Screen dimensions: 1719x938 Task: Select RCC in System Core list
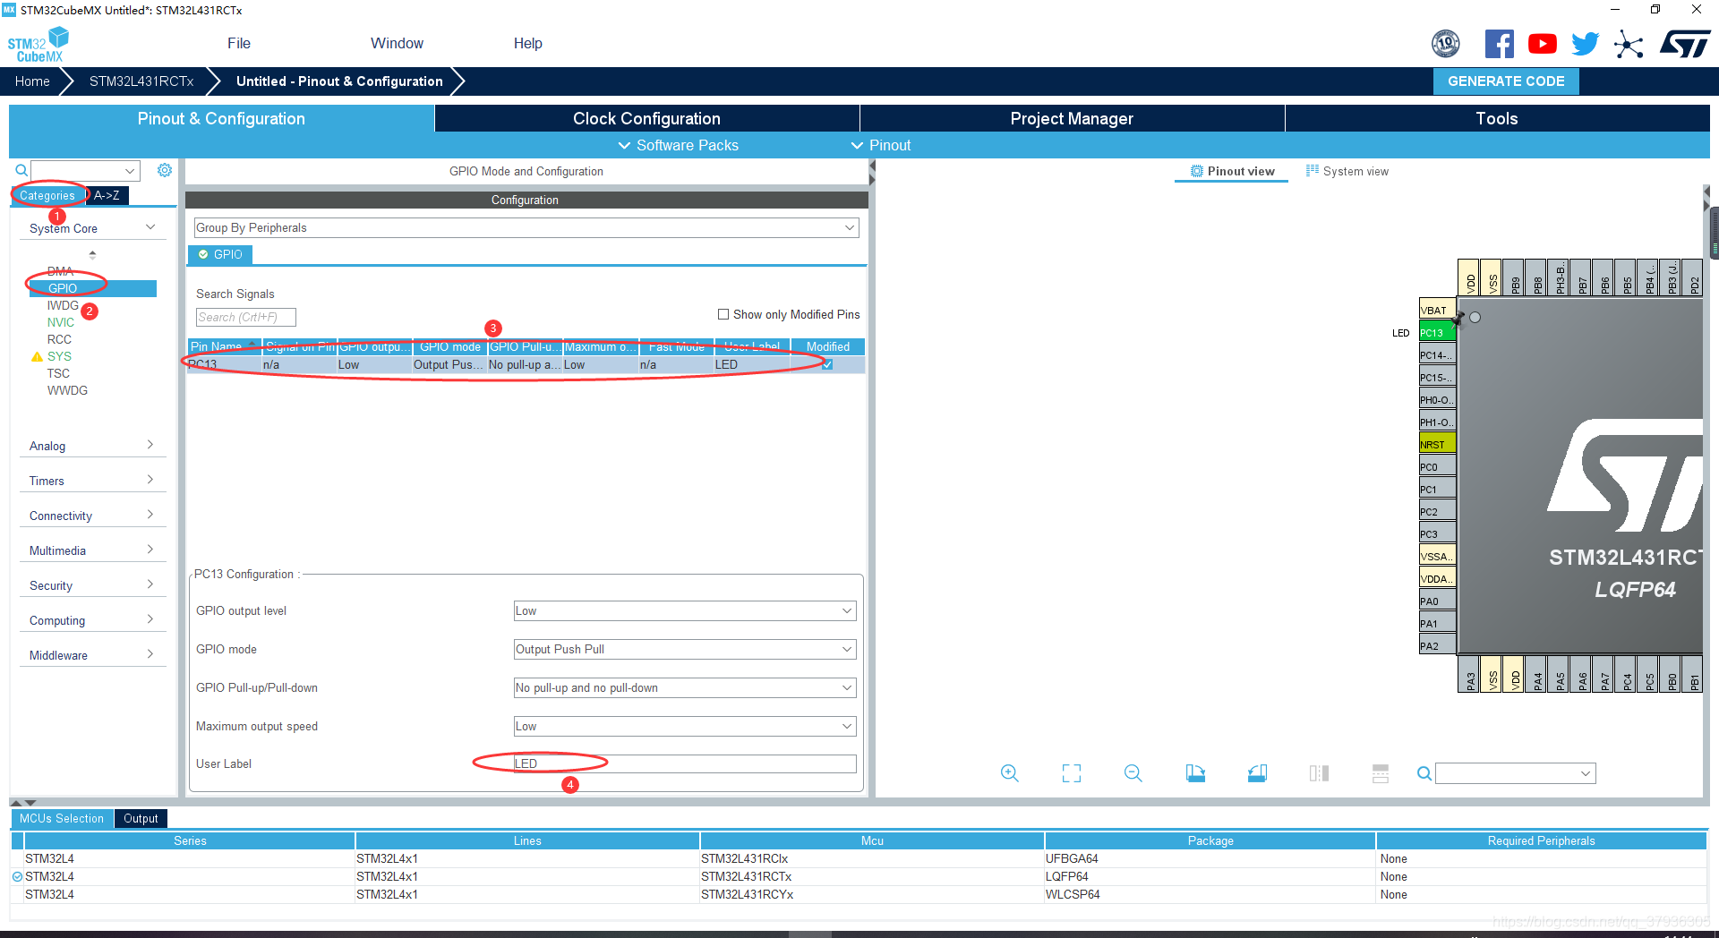click(x=59, y=339)
